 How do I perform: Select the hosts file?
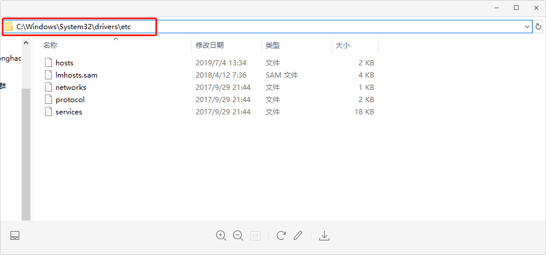[x=64, y=62]
